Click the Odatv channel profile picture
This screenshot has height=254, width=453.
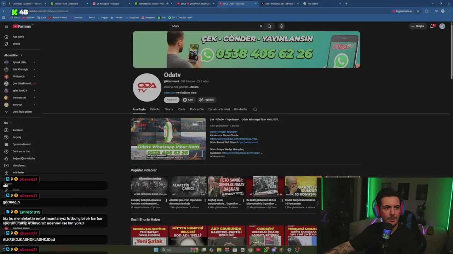coord(147,87)
